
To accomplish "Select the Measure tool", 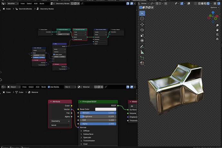I will [x=142, y=52].
